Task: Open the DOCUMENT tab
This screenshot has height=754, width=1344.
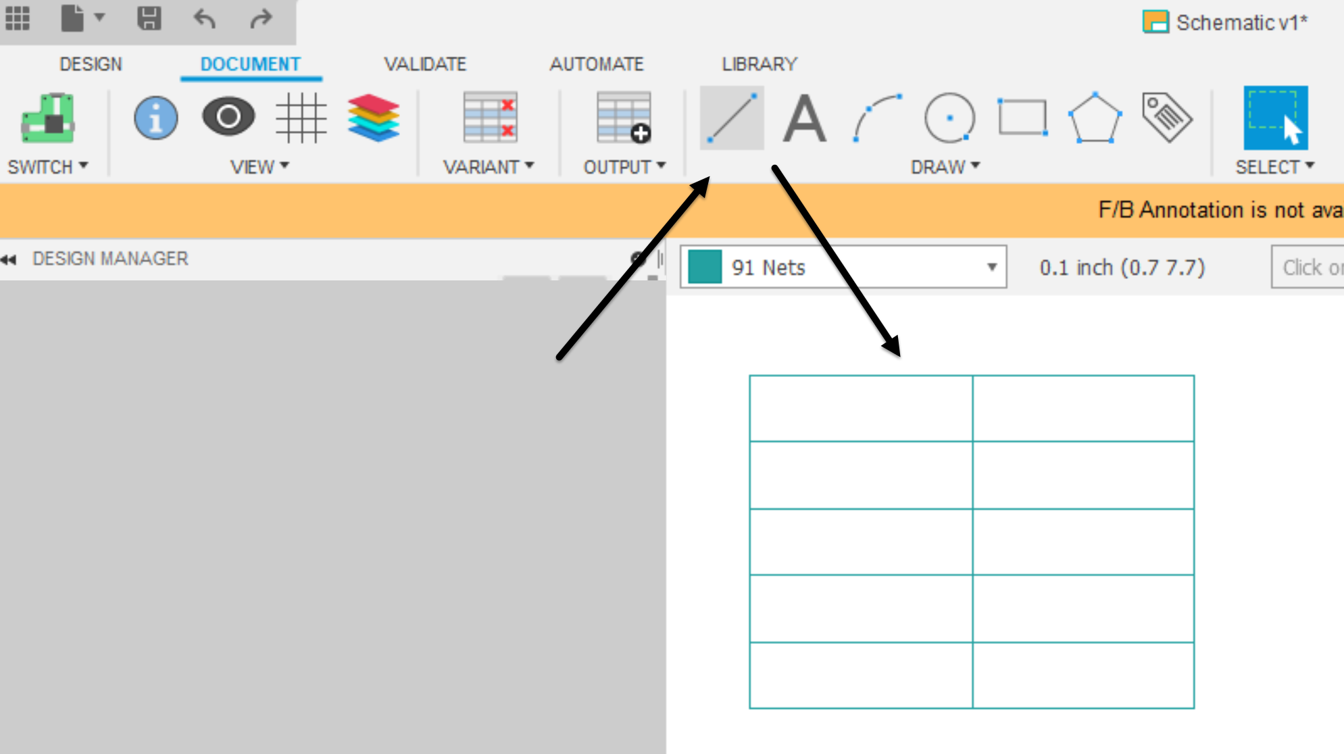Action: point(250,63)
